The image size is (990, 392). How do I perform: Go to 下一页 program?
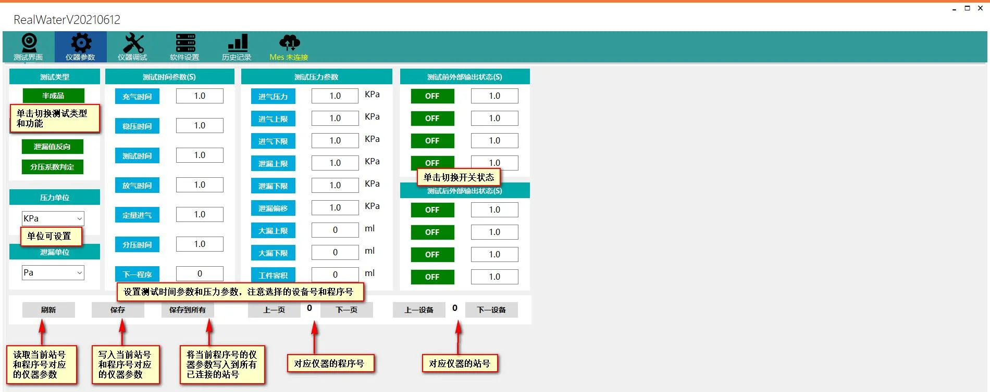tap(346, 310)
